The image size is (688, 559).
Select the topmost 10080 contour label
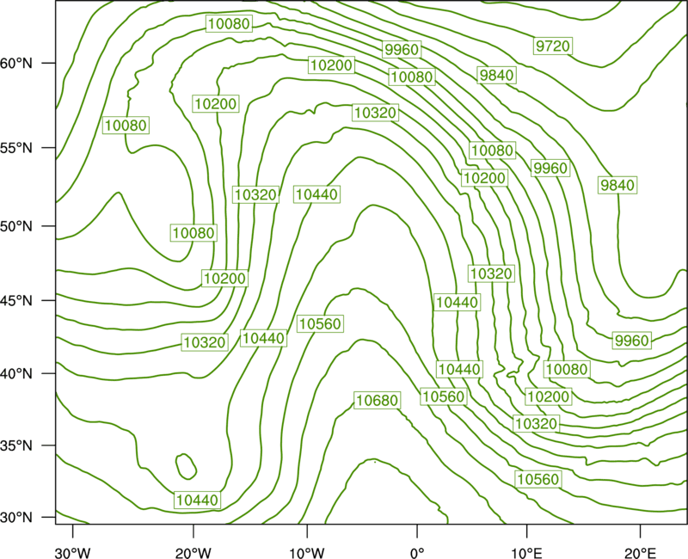click(x=229, y=24)
